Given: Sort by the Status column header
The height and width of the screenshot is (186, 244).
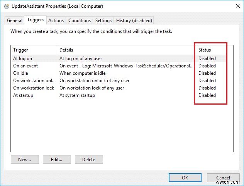Looking at the screenshot, I should (205, 50).
